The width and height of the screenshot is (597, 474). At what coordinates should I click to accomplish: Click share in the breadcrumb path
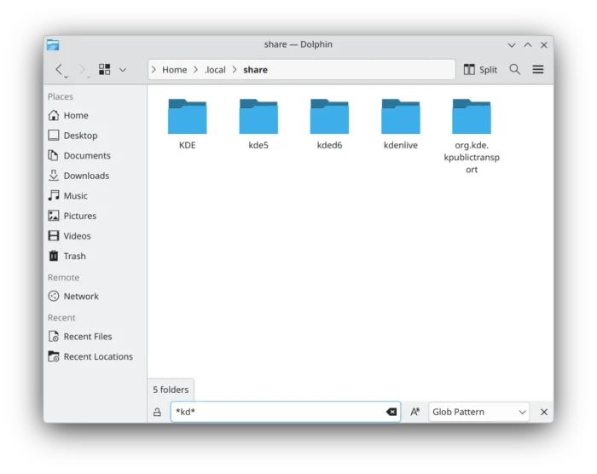point(255,70)
